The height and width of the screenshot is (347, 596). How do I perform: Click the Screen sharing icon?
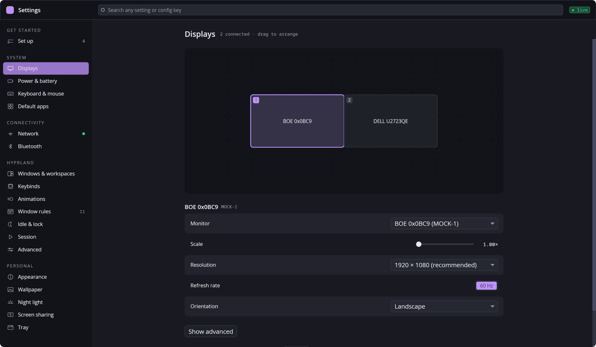(10, 315)
